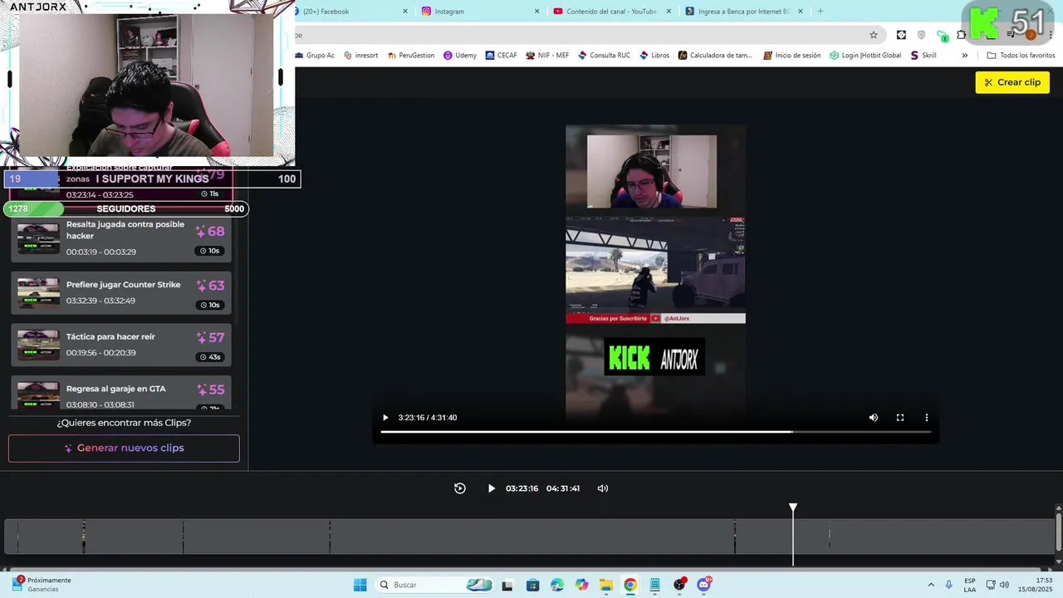The height and width of the screenshot is (598, 1063).
Task: Click the score 57 sparkle badge
Action: pos(210,338)
